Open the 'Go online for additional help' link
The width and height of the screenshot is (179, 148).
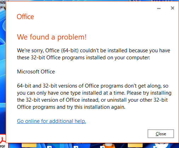click(51, 121)
